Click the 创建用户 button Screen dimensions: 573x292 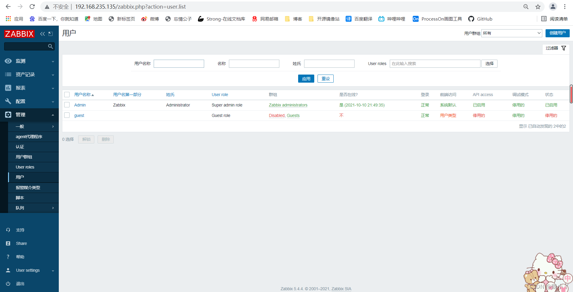(x=557, y=33)
